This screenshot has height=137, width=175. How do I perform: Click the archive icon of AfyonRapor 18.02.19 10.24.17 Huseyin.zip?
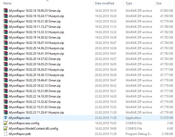tap(5, 16)
